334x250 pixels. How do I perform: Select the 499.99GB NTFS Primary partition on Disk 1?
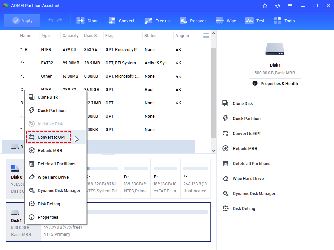[x=126, y=222]
